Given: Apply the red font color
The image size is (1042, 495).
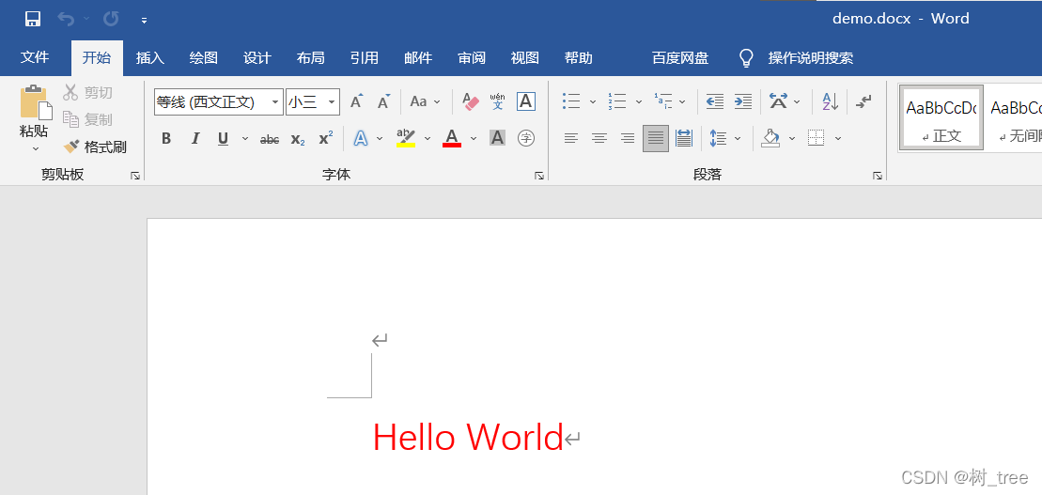Looking at the screenshot, I should [x=452, y=138].
